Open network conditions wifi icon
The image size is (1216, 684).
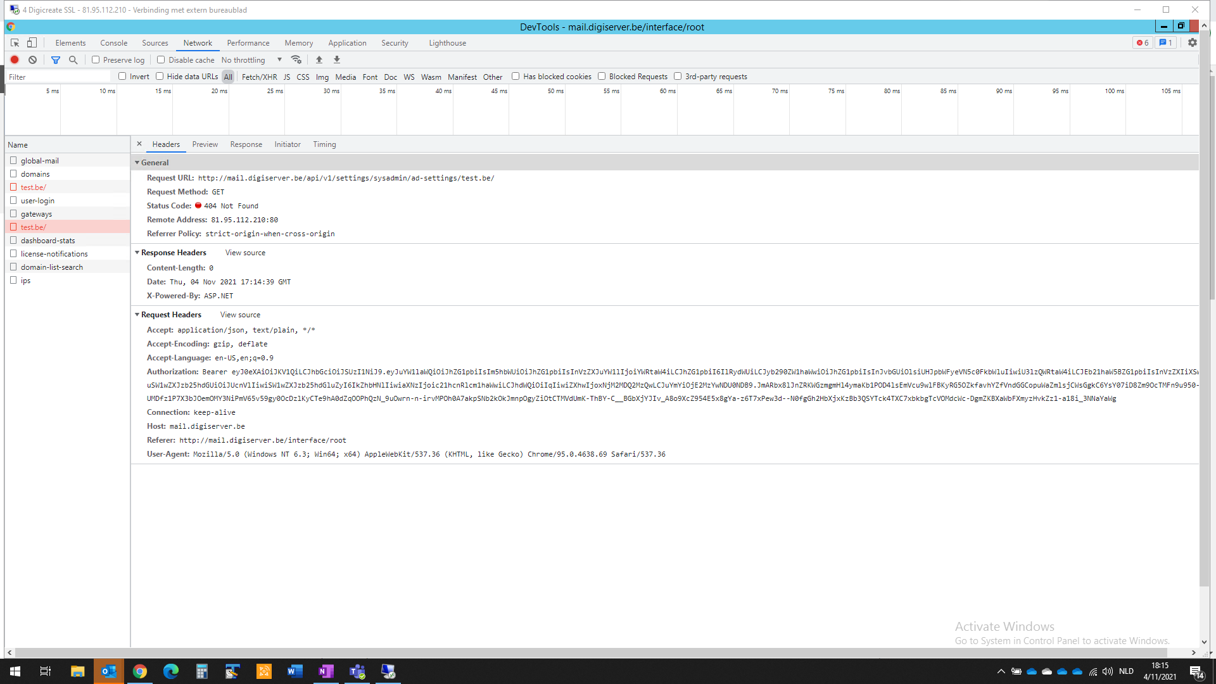tap(296, 60)
